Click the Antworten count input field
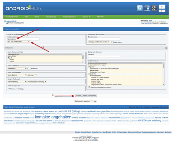172x141 pixels. point(29,68)
